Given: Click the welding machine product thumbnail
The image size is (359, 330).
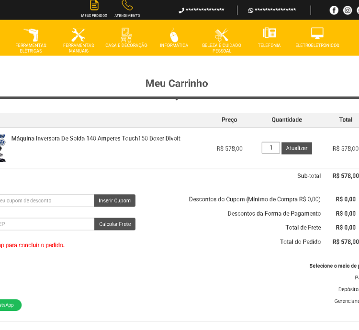Looking at the screenshot, I should coord(2,148).
